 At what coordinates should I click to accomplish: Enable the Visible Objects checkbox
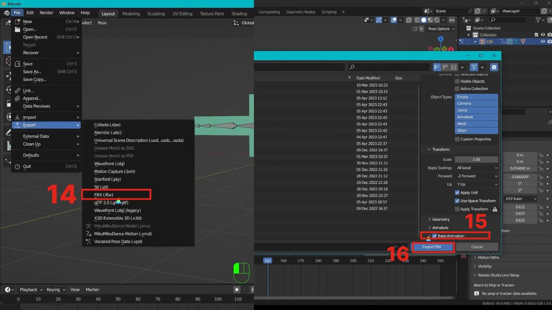(x=457, y=81)
